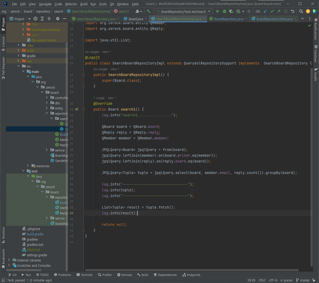Expand the resources folder
The image size is (319, 283).
click(28, 166)
